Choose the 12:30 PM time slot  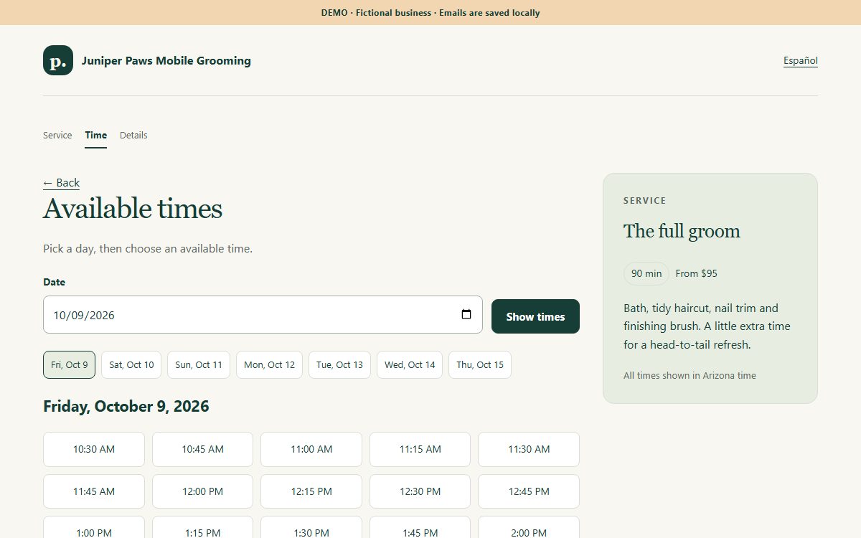coord(420,491)
